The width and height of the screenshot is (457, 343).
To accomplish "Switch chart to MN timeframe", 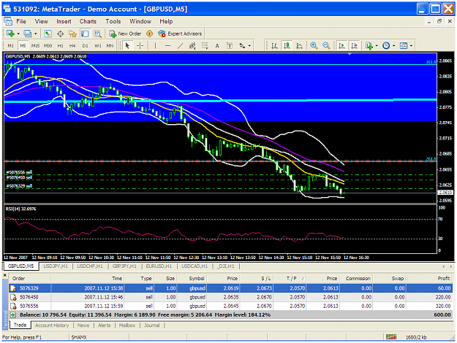I will pos(110,46).
